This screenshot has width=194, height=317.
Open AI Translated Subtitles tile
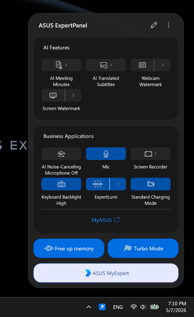[x=106, y=65]
